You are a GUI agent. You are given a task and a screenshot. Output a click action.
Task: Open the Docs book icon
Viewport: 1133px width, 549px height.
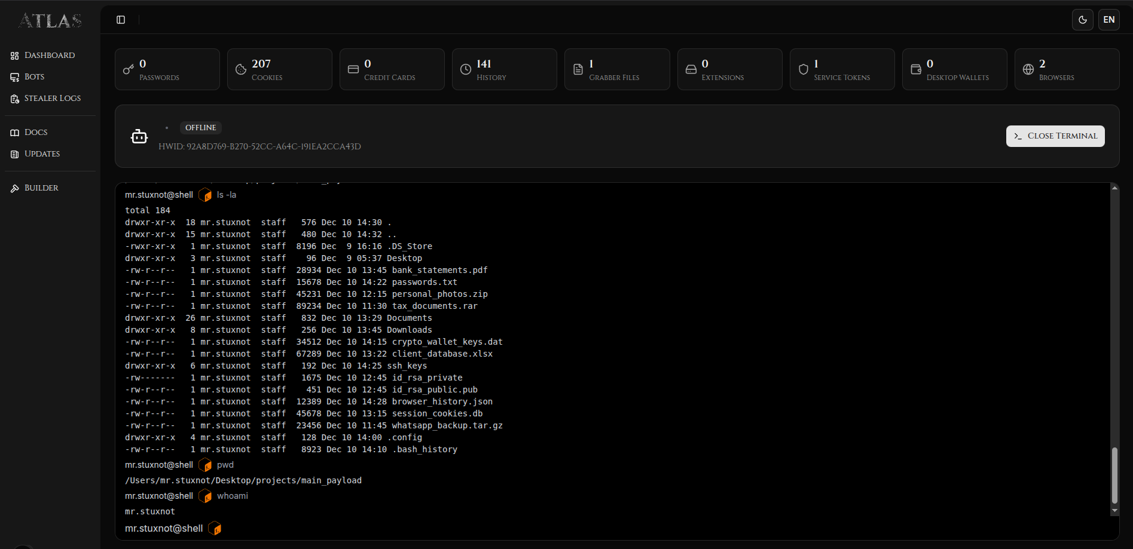[x=15, y=133]
